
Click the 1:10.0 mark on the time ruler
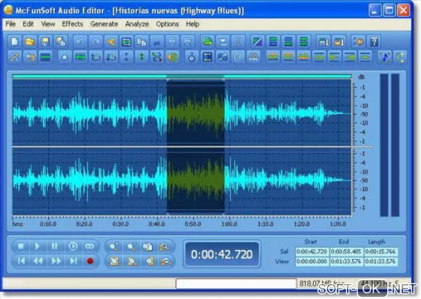click(x=265, y=224)
